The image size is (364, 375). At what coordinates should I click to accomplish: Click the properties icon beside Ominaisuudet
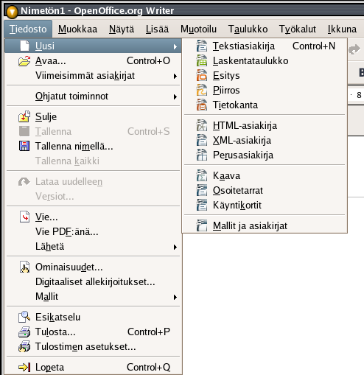point(24,267)
